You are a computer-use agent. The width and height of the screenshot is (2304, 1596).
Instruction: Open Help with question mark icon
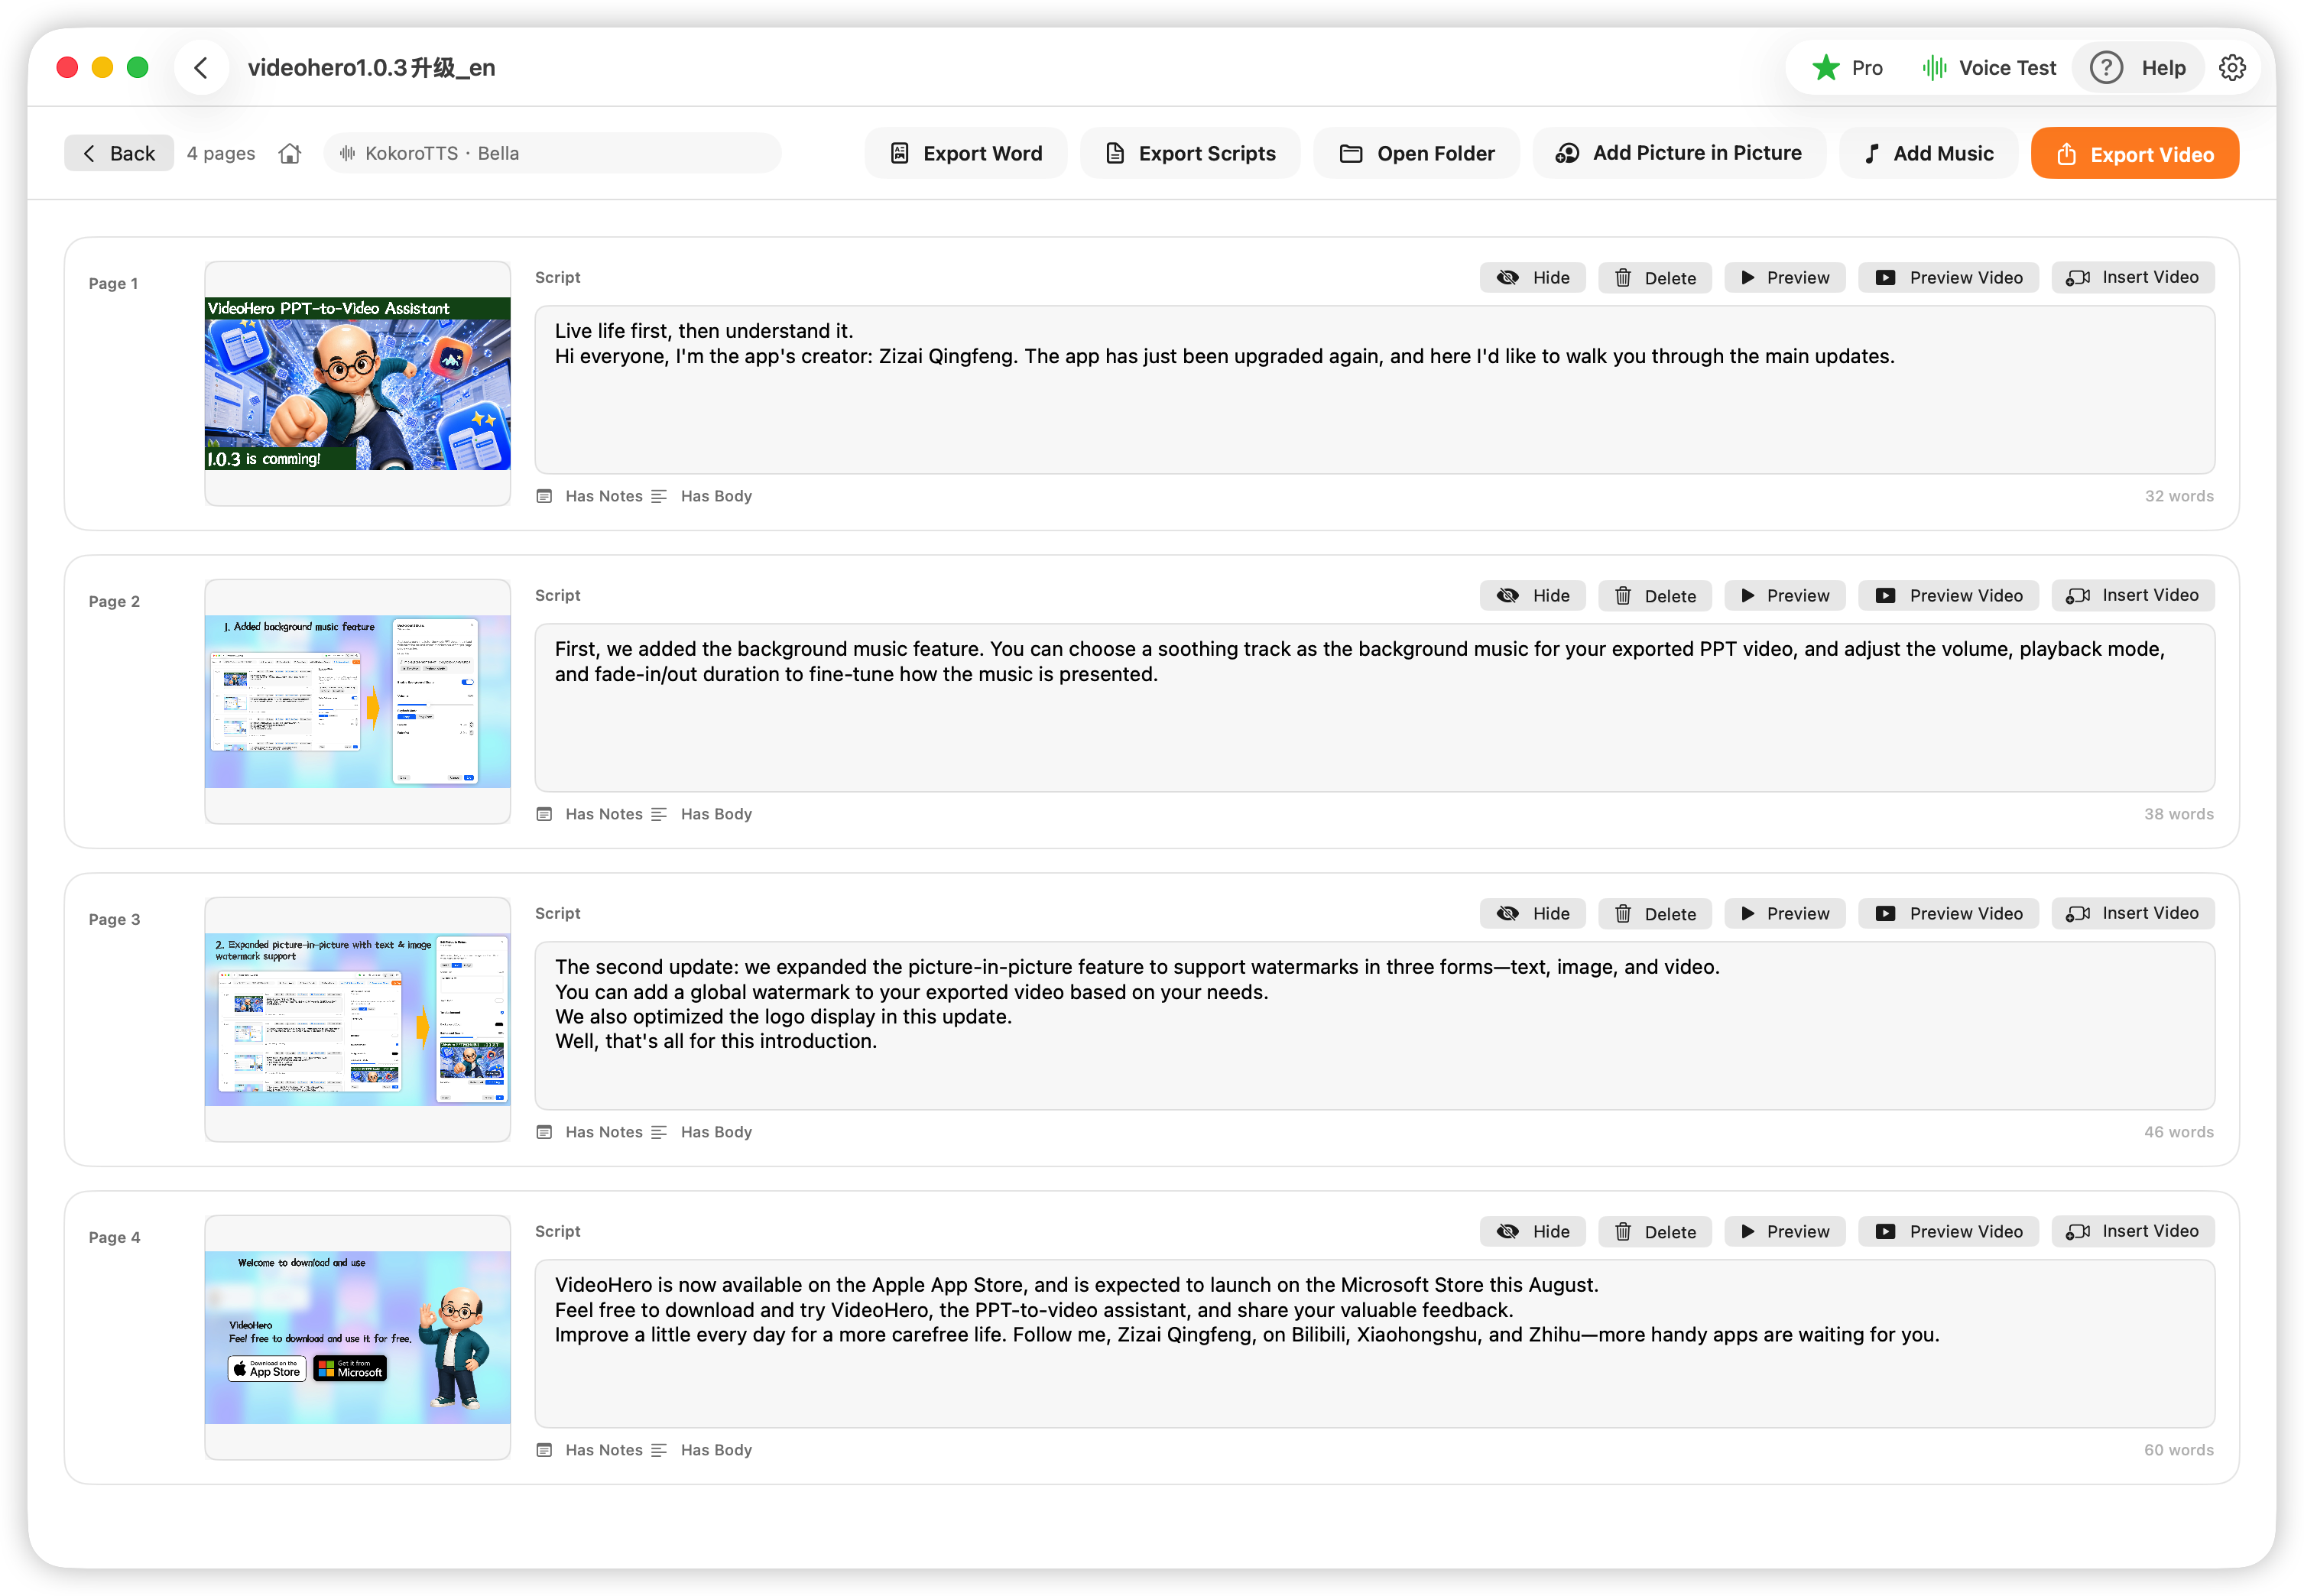pyautogui.click(x=2138, y=68)
